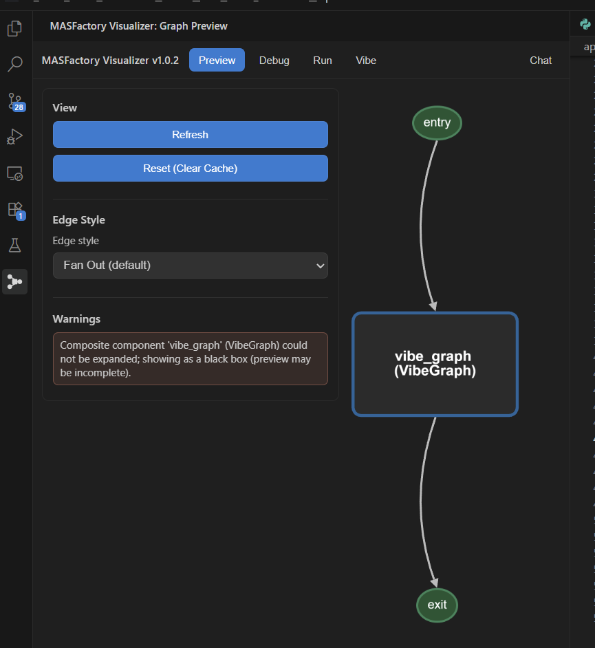Open Source Control with 28 changes
Image resolution: width=595 pixels, height=648 pixels.
(x=14, y=101)
